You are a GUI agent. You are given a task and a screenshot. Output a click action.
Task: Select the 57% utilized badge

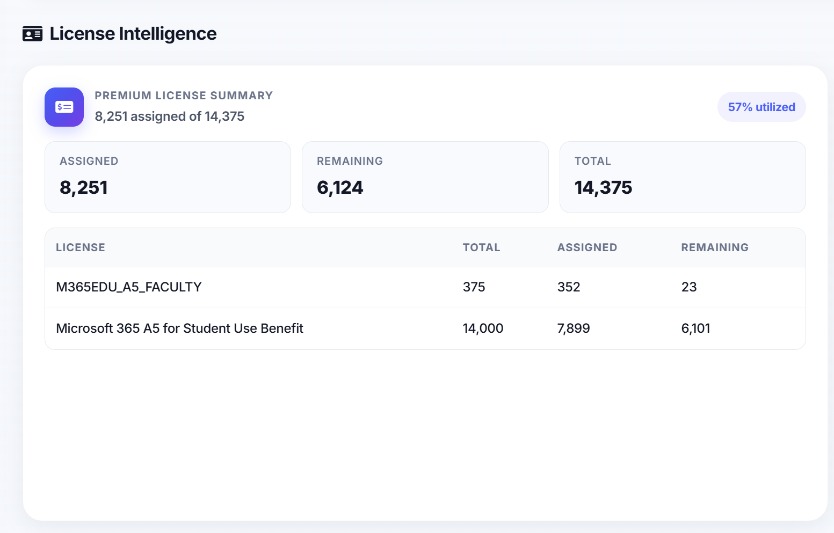point(762,107)
